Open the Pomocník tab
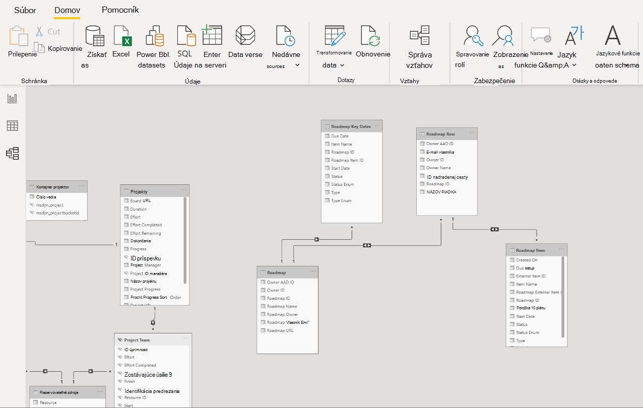This screenshot has width=643, height=408. 120,10
